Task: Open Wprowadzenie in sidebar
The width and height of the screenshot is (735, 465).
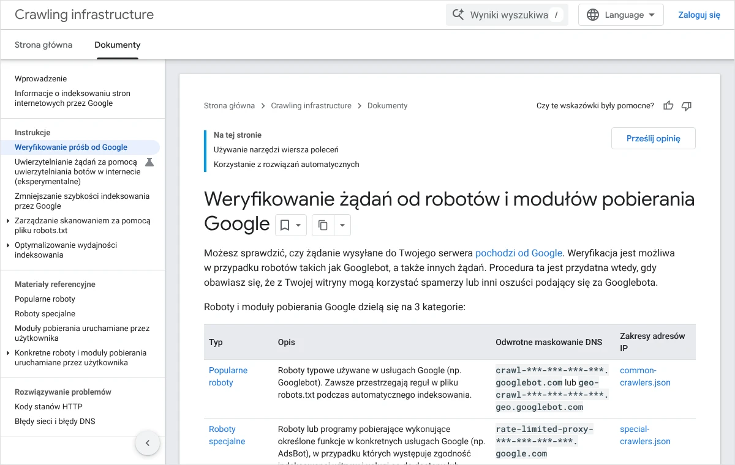Action: point(41,79)
